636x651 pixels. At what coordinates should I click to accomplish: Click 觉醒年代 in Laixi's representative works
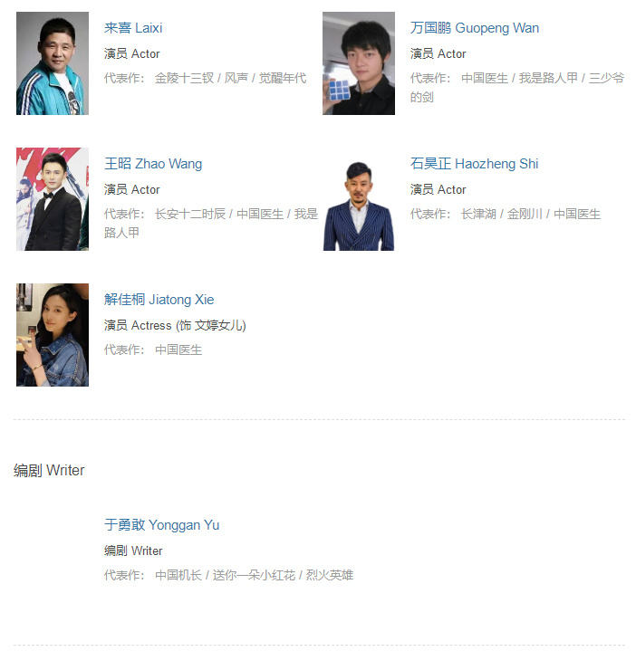(283, 78)
